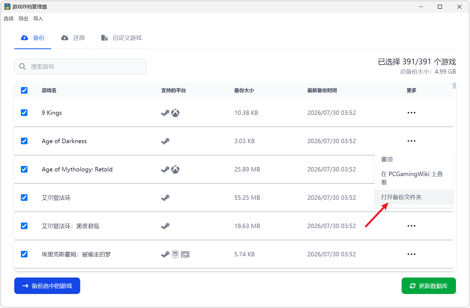The height and width of the screenshot is (308, 470).
Task: Click Steam icon for 埃里克斯霍姆：被偷走的梦
Action: pos(165,254)
